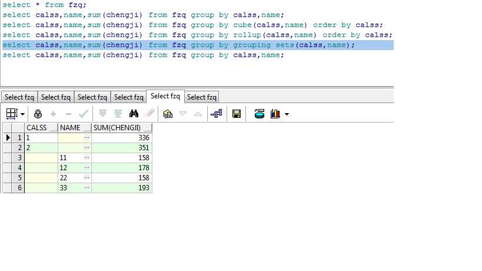Image resolution: width=482 pixels, height=271 pixels.
Task: Select row 4 via row number
Action: pyautogui.click(x=18, y=168)
